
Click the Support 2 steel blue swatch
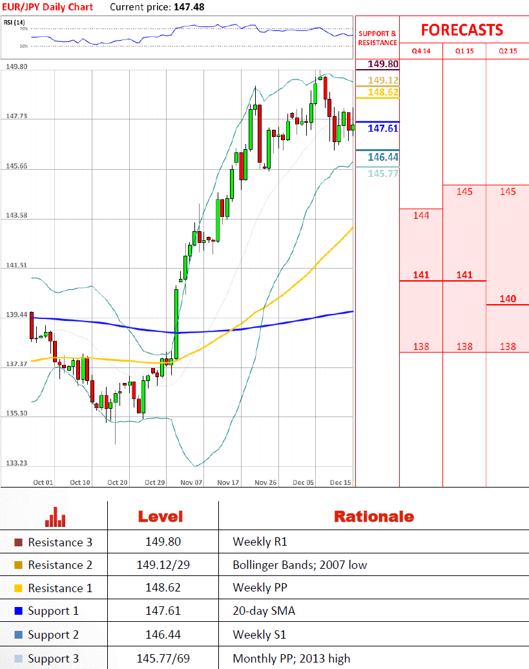[18, 634]
